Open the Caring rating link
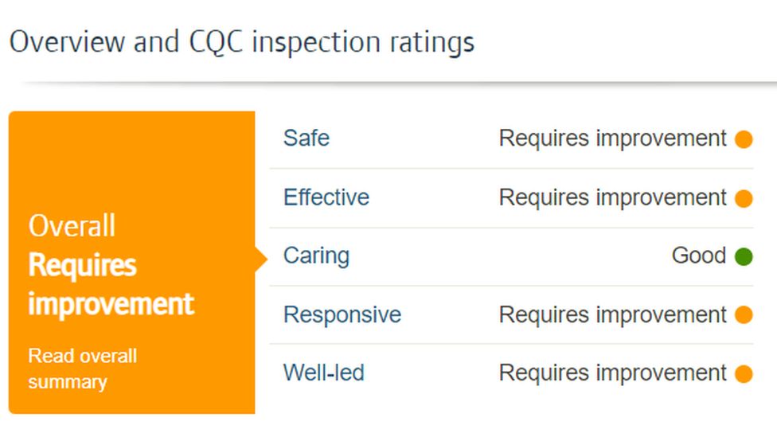This screenshot has height=437, width=777. [x=316, y=256]
